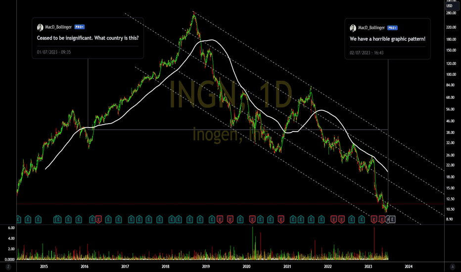Click 2023 on the time axis
Screen dimensions: 461x272
click(x=368, y=267)
